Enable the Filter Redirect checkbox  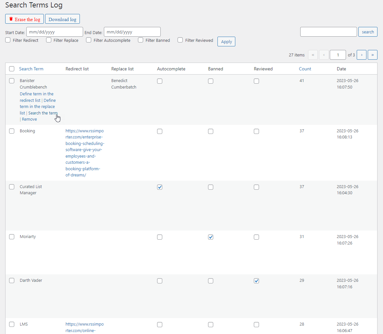click(x=8, y=40)
